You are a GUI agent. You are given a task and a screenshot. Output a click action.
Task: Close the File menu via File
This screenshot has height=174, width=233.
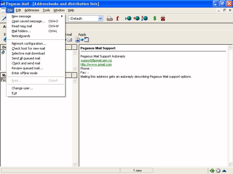tap(10, 10)
